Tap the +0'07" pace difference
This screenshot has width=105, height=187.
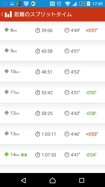(x=92, y=30)
